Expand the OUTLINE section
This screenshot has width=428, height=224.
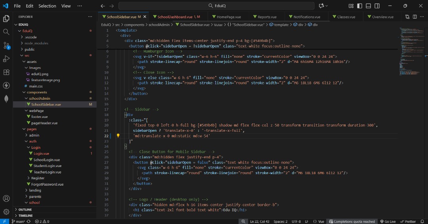point(16,209)
